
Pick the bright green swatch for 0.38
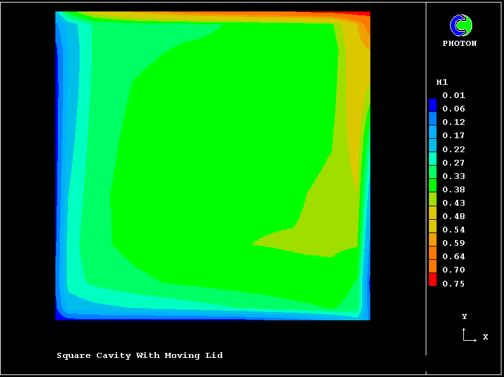coord(433,186)
